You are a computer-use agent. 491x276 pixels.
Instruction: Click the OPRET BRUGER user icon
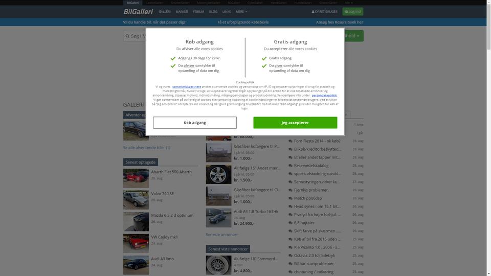pyautogui.click(x=313, y=12)
